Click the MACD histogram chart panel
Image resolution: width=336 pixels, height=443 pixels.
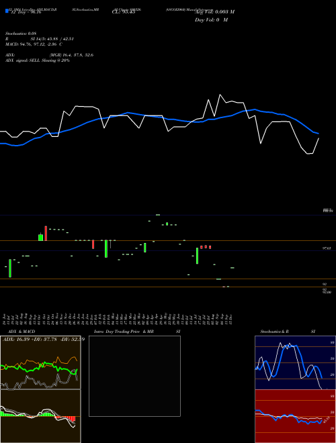click(x=40, y=416)
